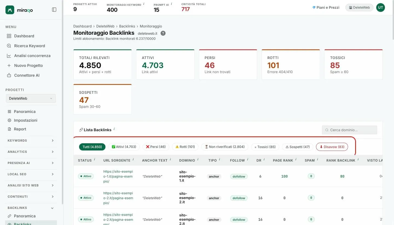Image resolution: width=394 pixels, height=225 pixels.
Task: Click info icon on PAGE RANK column
Action: [x=296, y=159]
